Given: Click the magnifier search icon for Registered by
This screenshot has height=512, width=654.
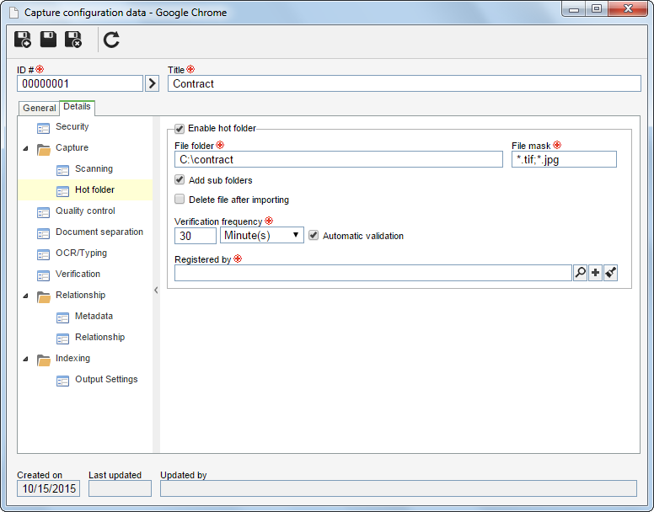Looking at the screenshot, I should point(580,273).
